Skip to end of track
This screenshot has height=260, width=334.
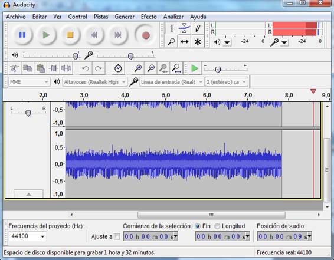(x=118, y=35)
